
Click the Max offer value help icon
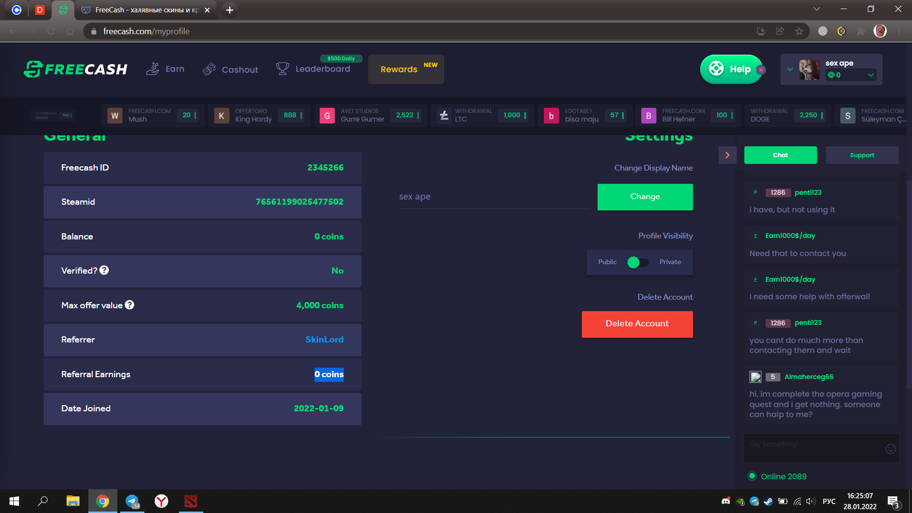point(130,305)
